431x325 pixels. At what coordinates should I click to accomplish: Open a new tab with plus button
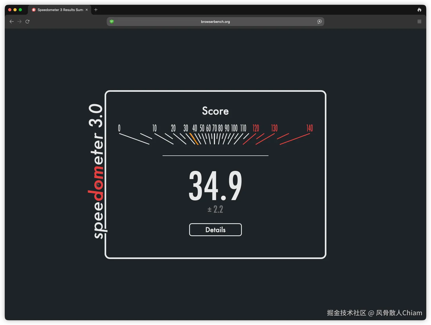pyautogui.click(x=96, y=10)
